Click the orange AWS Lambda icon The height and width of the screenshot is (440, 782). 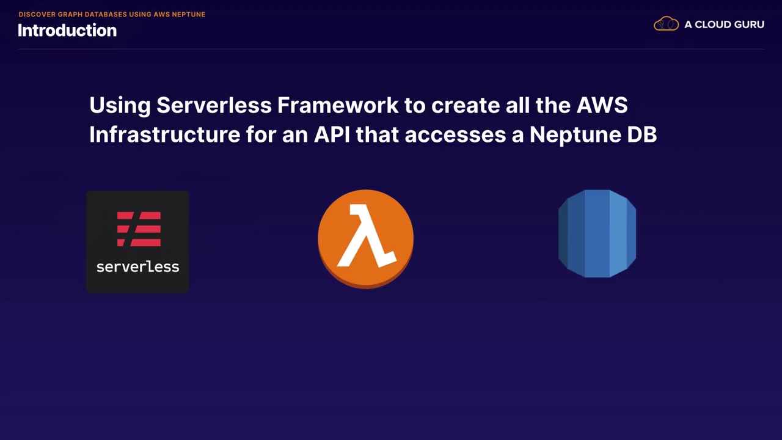pyautogui.click(x=365, y=239)
